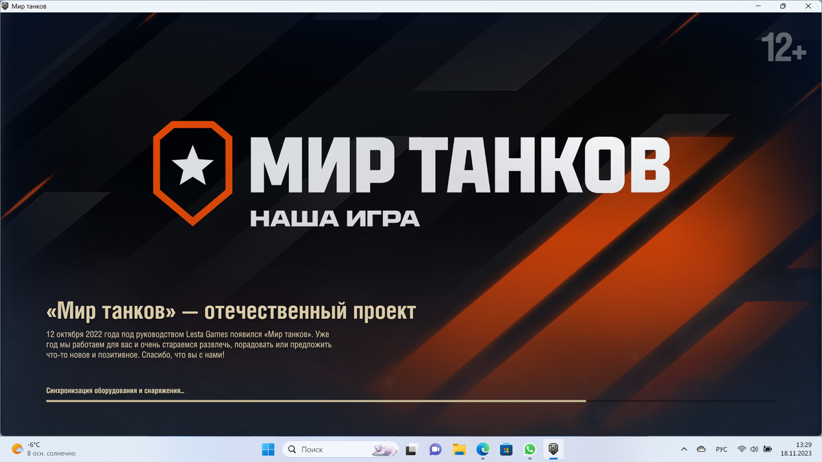Click the «Мир танков» — отечественный проект heading

coord(231,311)
